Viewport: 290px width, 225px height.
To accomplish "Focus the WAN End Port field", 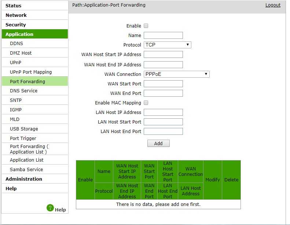I will (163, 93).
